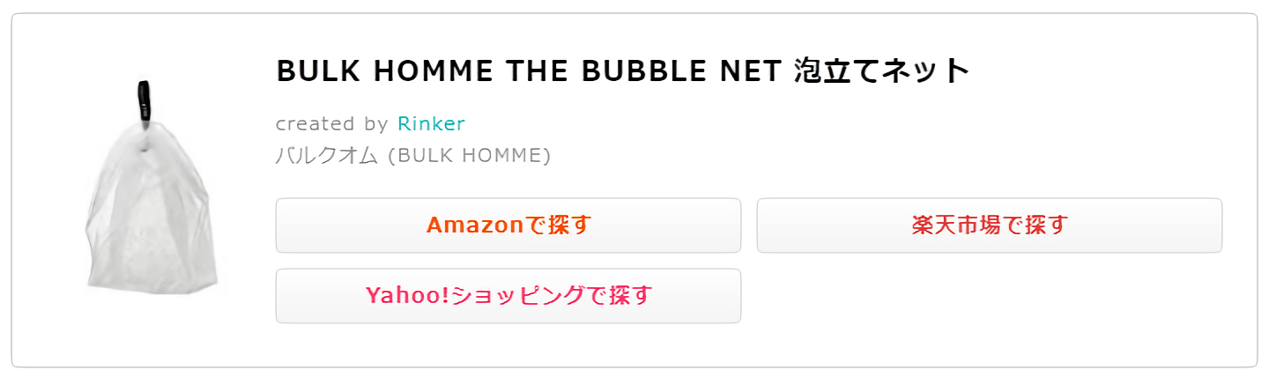Search for this product on Rakuten Ichiba
The height and width of the screenshot is (377, 1269).
point(990,225)
